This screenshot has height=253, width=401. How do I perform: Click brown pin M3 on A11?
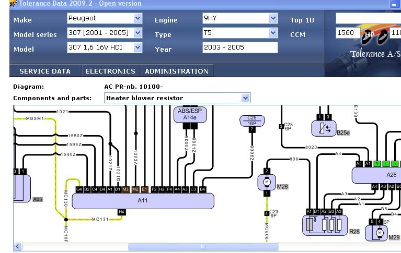[125, 189]
